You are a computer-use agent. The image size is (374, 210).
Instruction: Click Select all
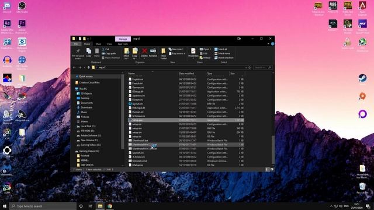click(221, 49)
